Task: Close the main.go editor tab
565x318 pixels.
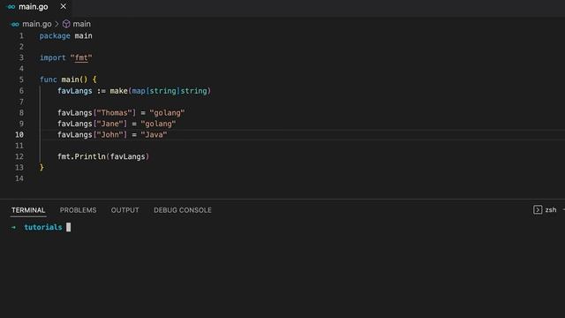Action: (x=63, y=6)
